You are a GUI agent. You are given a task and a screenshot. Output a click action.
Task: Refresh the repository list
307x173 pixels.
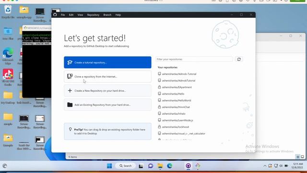[239, 59]
